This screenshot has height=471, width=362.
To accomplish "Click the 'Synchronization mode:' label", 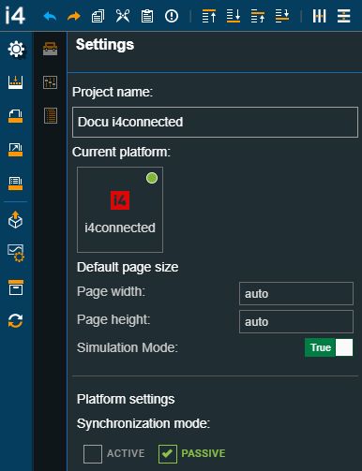I will click(143, 423).
